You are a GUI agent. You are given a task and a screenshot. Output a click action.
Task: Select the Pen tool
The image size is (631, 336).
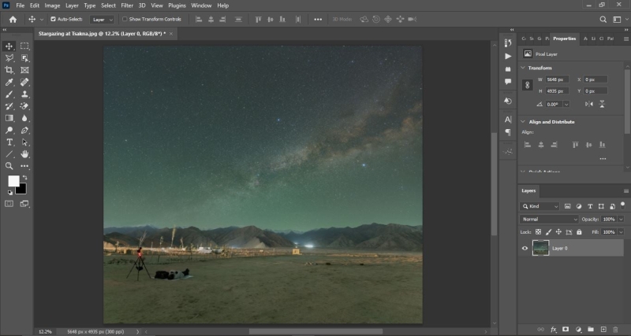click(24, 131)
